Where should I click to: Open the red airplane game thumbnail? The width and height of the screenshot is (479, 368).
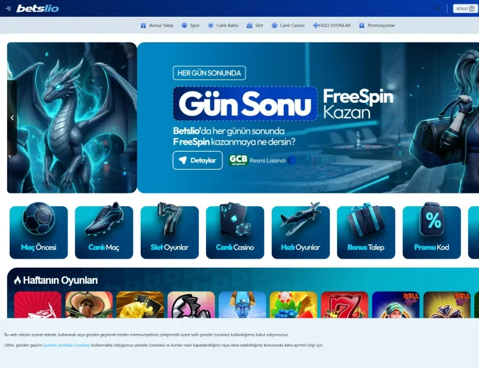coord(38,305)
